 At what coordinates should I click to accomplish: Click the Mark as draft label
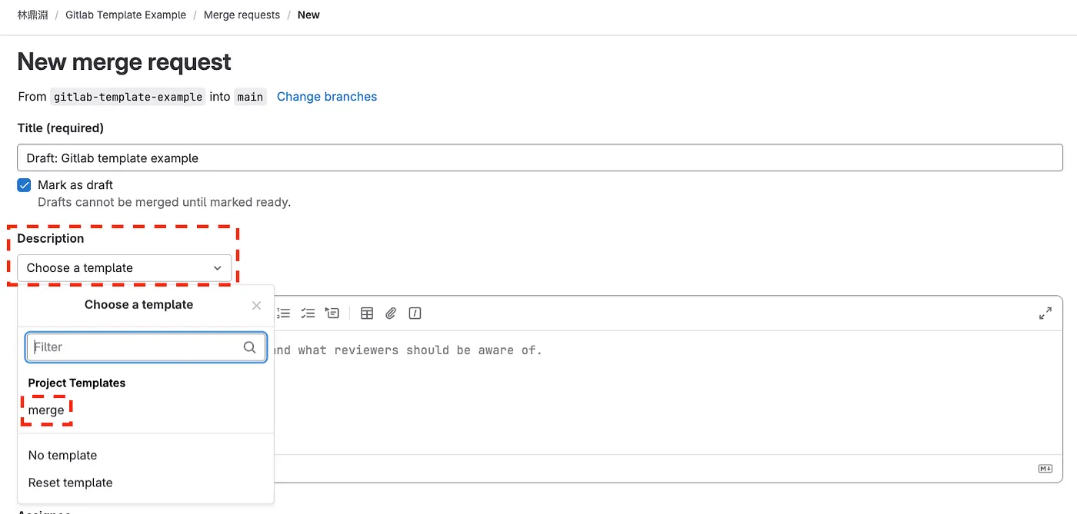(75, 185)
